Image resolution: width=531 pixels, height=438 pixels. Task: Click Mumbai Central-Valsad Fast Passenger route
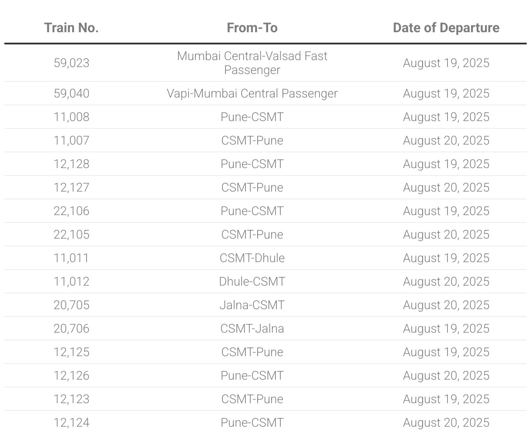coord(252,63)
